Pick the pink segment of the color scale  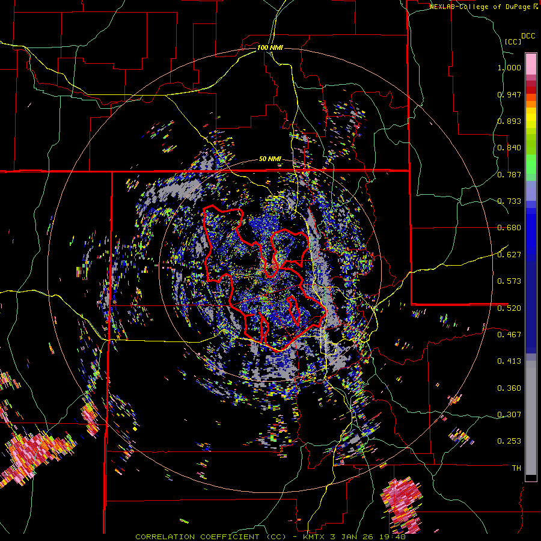(x=531, y=64)
